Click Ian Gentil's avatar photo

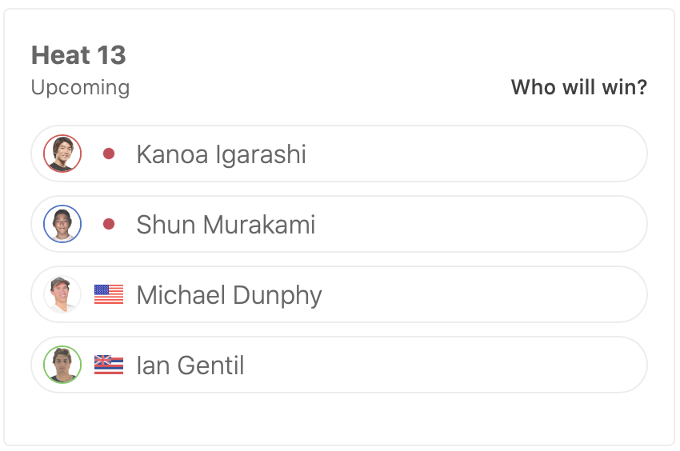62,365
